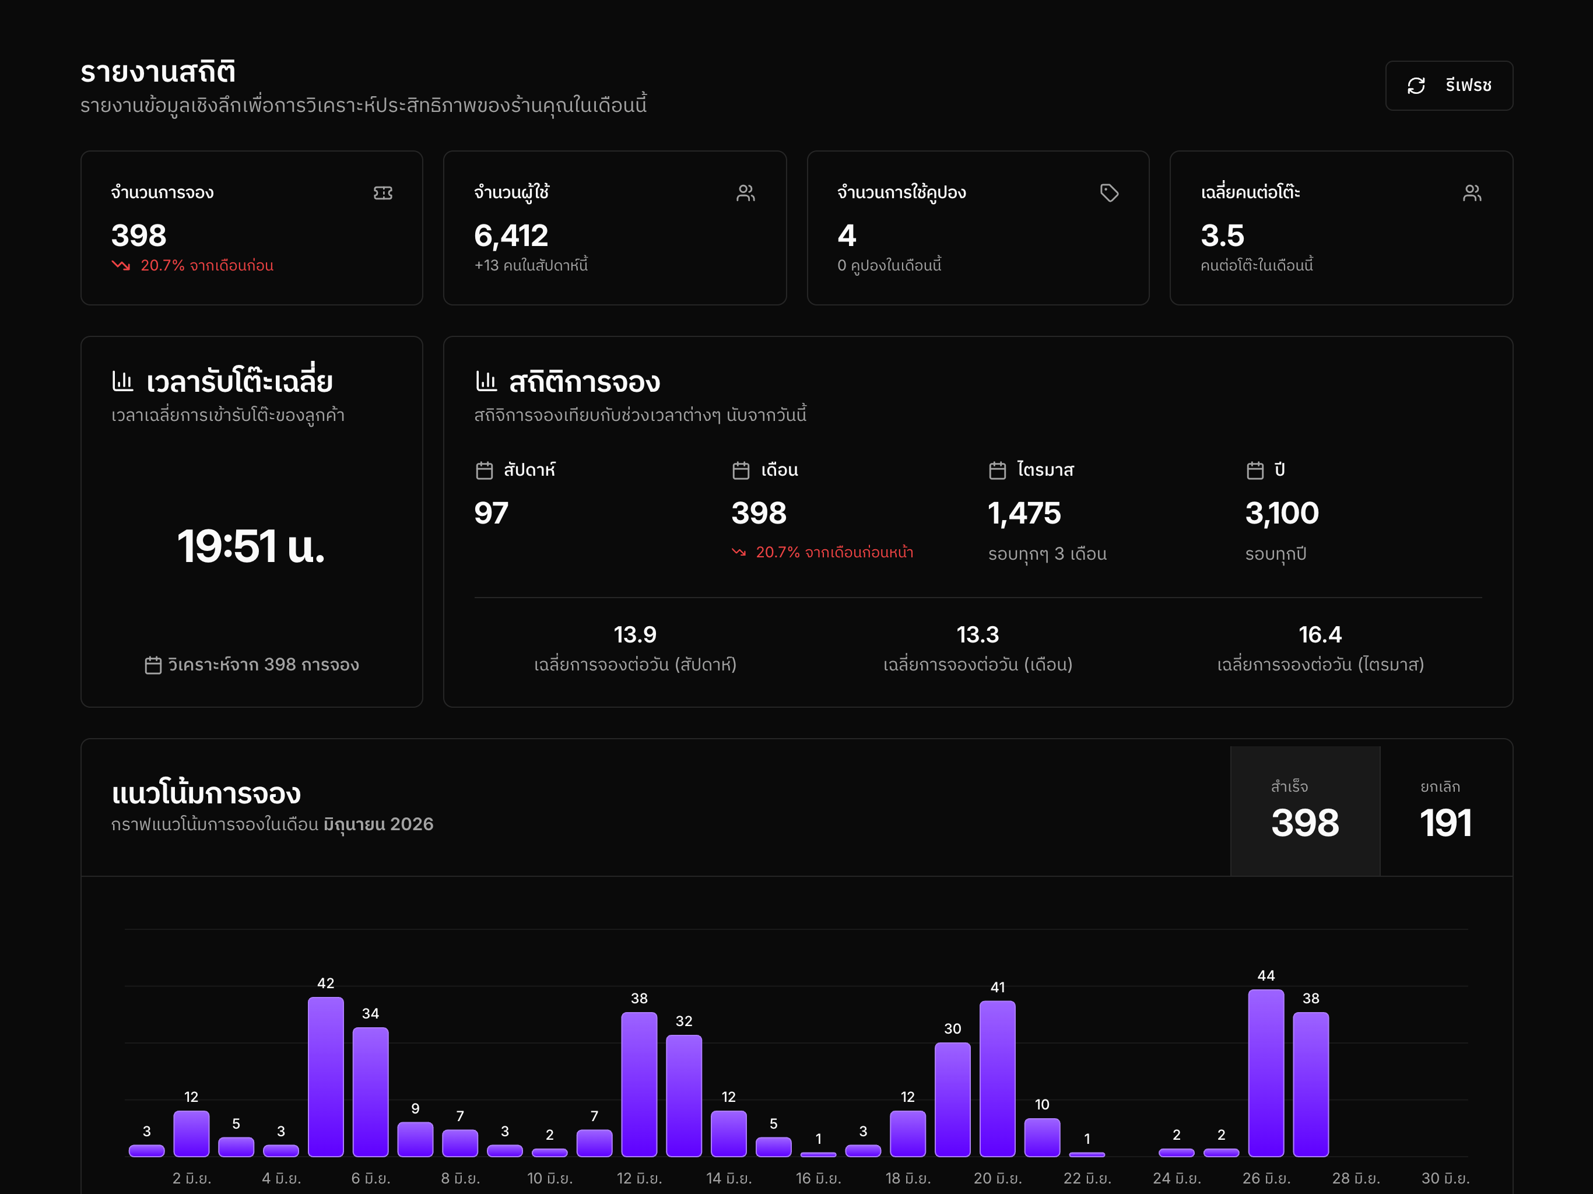Click calendar icon next to ปี
Screen dimensions: 1593x1194
coord(1255,470)
